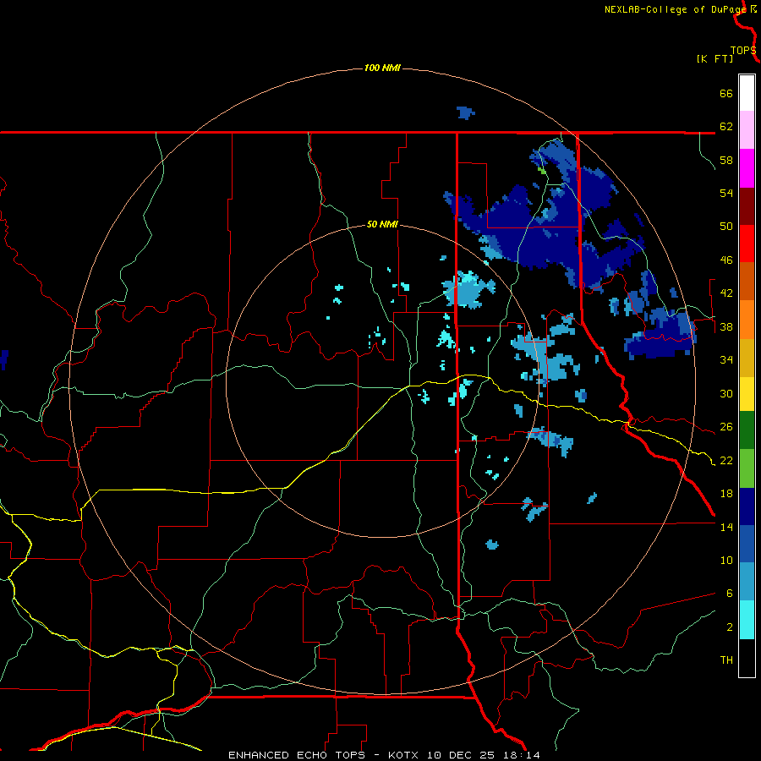The height and width of the screenshot is (761, 761).
Task: Click the orange 42 kft legend swatch
Action: [x=747, y=320]
